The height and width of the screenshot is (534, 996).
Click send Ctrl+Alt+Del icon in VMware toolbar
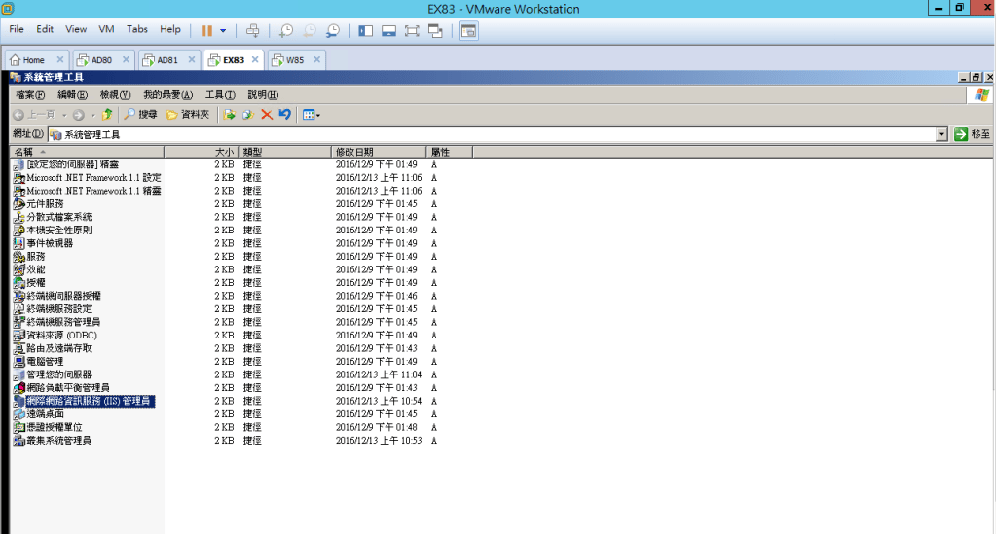tap(253, 30)
